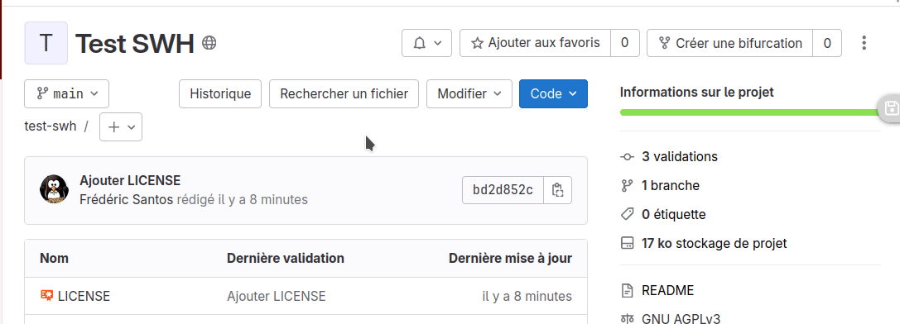The height and width of the screenshot is (324, 900).
Task: Click the LICENSE file-type icon
Action: pos(46,295)
